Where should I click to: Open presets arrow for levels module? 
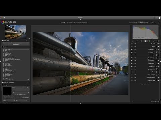tap(159, 47)
